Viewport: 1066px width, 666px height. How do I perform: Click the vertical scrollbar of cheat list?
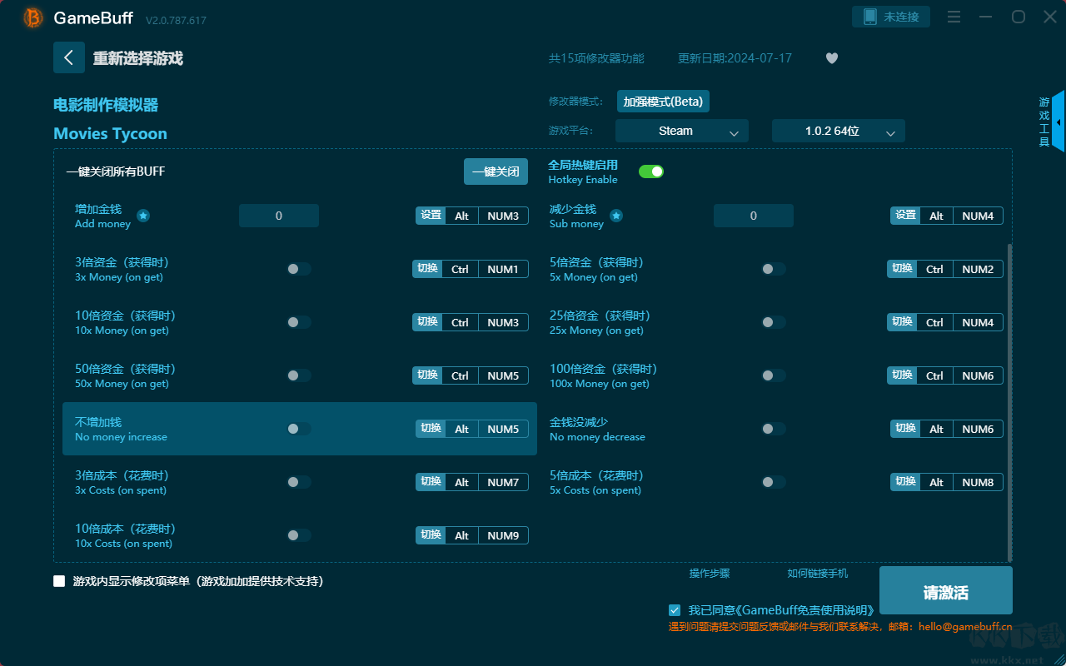[x=1010, y=400]
